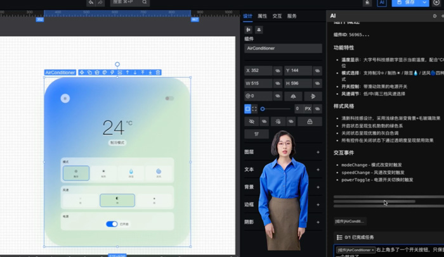Click the lock icon in design panel
This screenshot has height=257, width=444.
tap(310, 122)
